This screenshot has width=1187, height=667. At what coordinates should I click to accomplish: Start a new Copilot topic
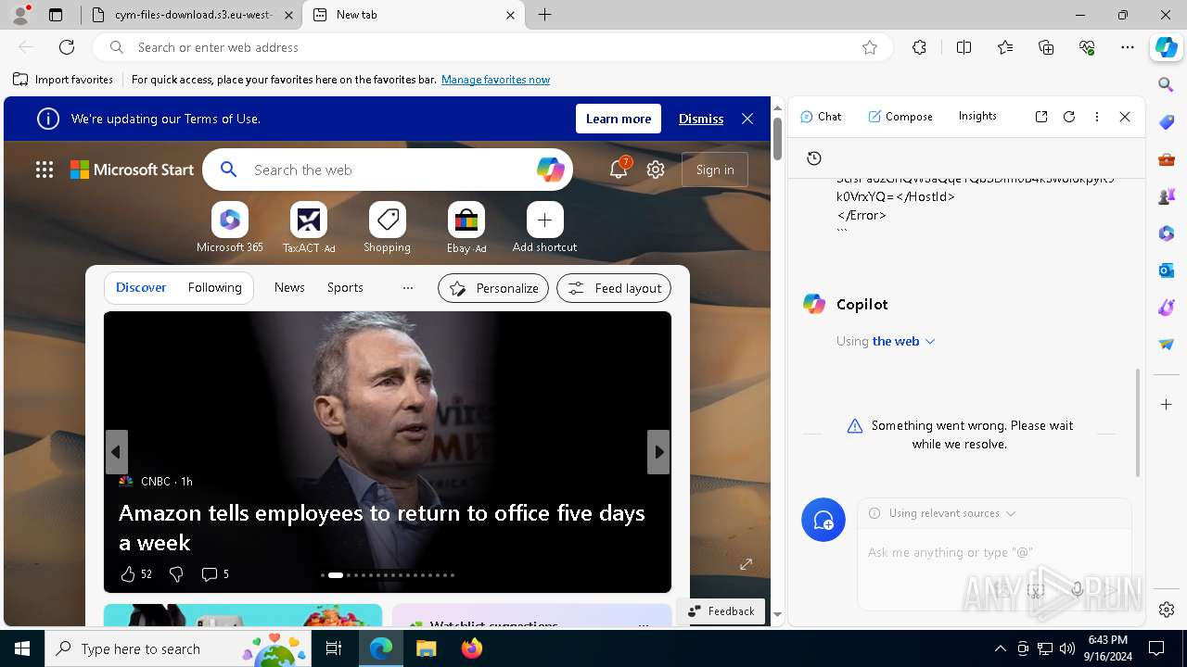pos(823,521)
